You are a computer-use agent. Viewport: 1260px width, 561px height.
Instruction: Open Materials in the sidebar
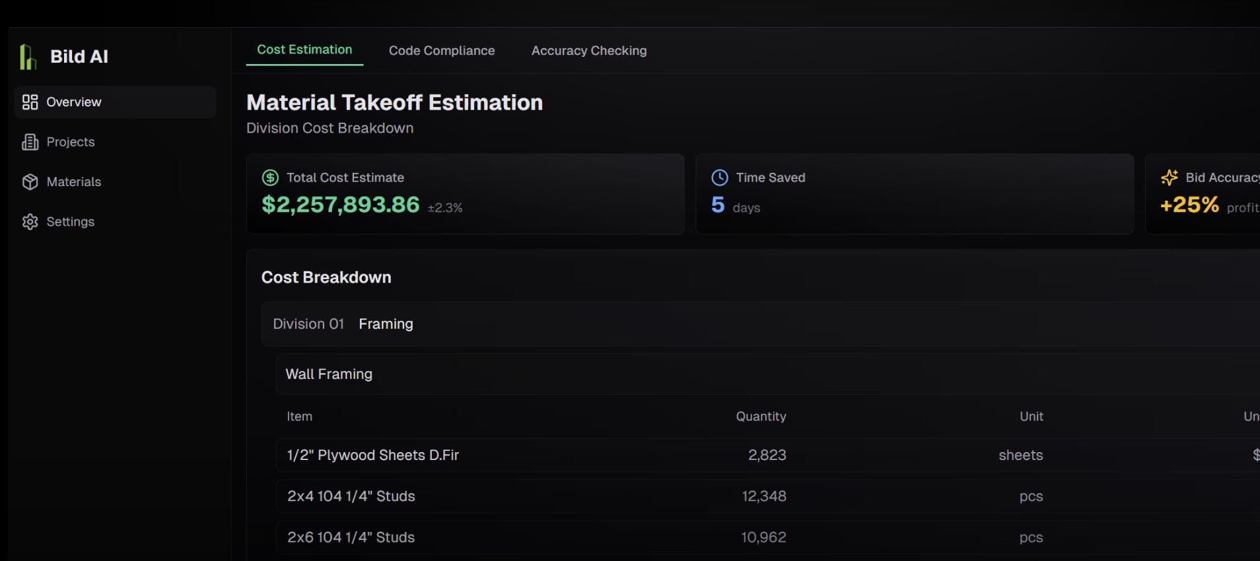pos(116,181)
